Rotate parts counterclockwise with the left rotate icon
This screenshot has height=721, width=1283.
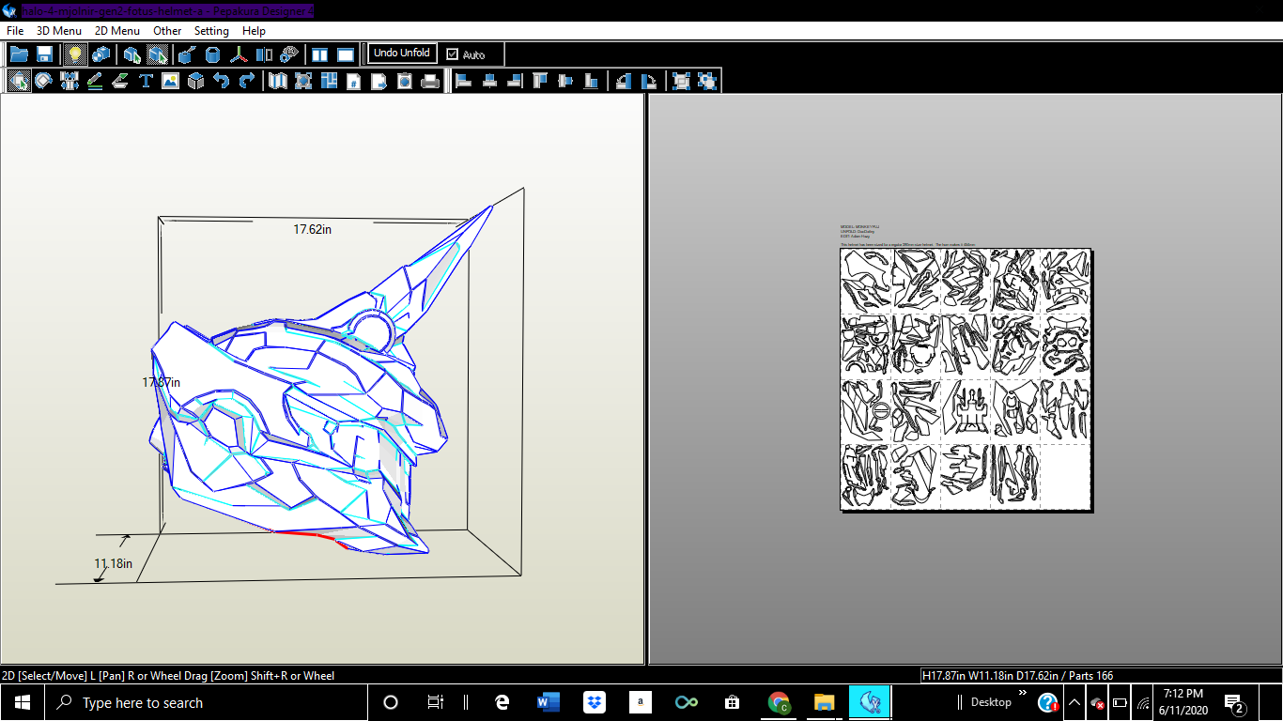click(624, 81)
